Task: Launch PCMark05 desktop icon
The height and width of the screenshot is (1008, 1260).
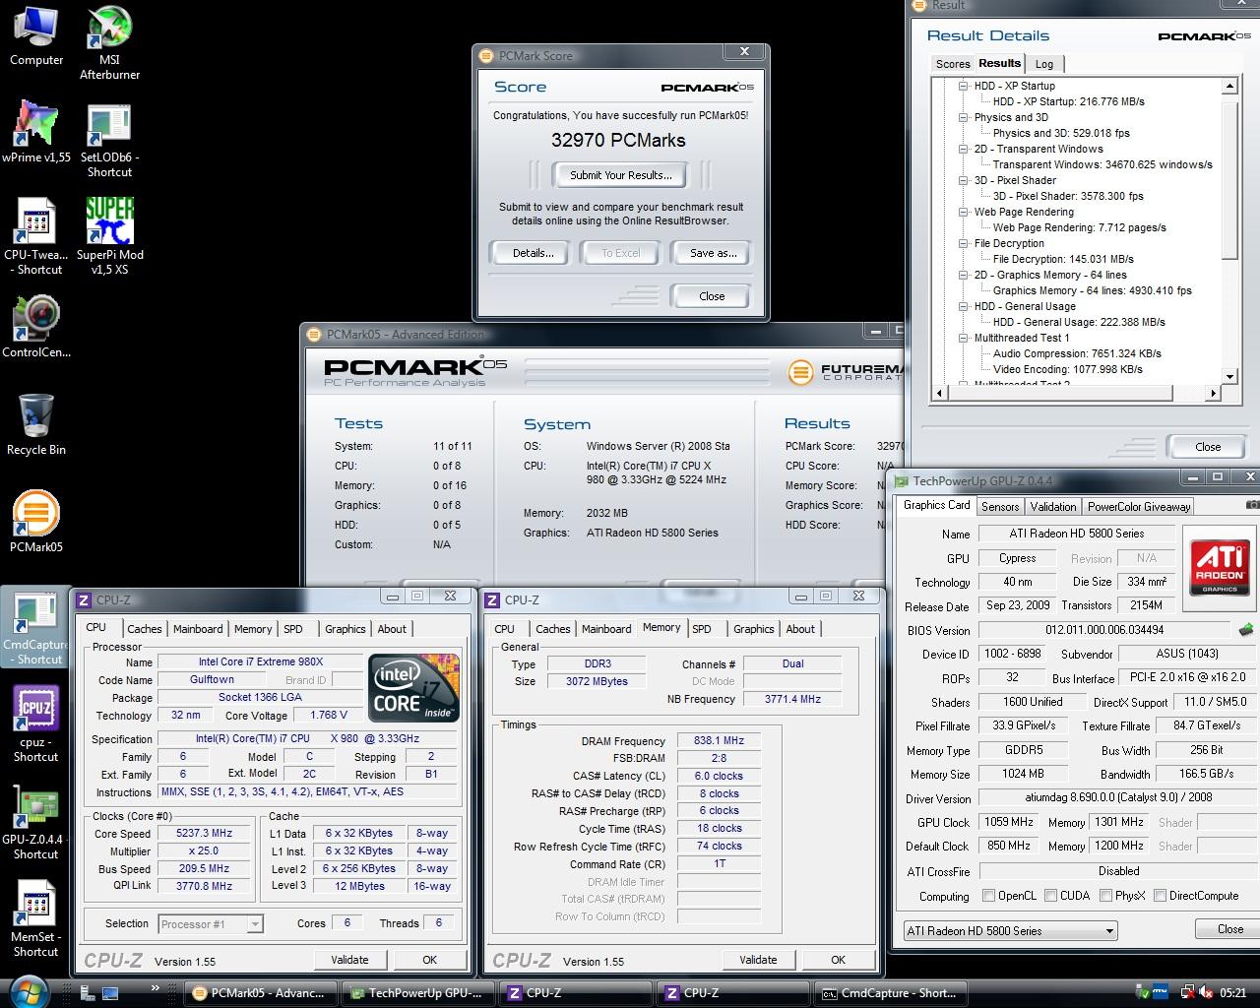Action: [x=36, y=522]
